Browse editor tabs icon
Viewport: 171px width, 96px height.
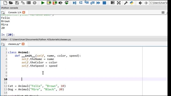(3, 44)
